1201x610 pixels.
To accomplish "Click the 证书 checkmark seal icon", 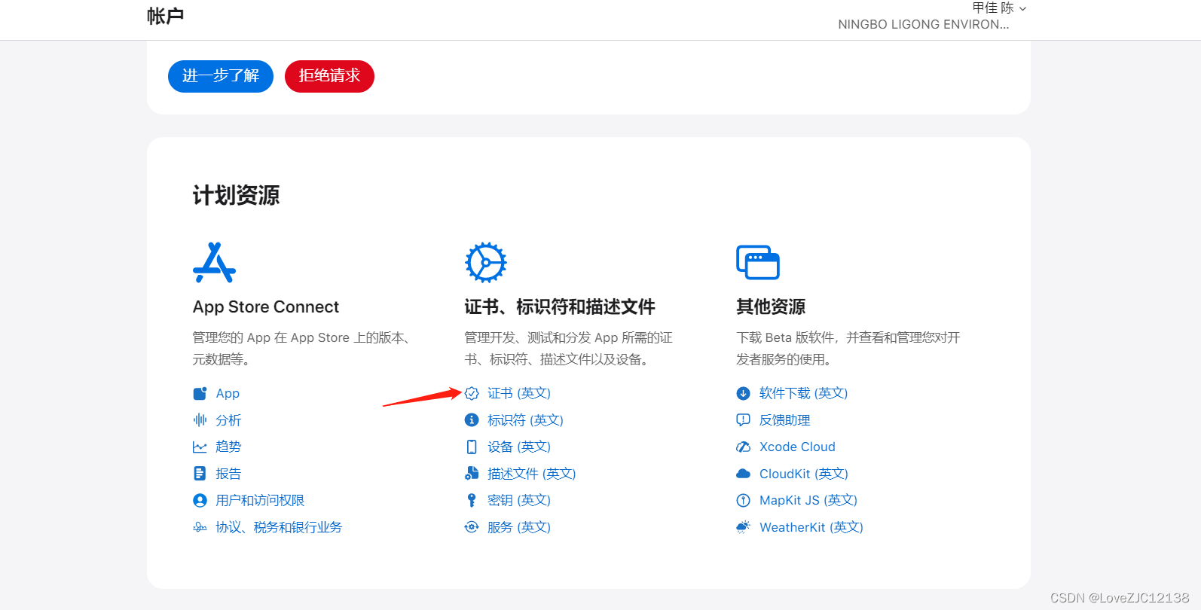I will pos(472,393).
